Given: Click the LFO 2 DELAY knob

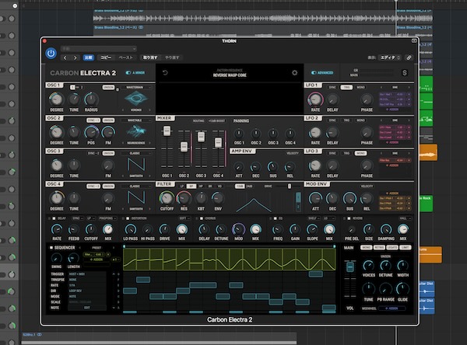Looking at the screenshot, I should [x=332, y=133].
